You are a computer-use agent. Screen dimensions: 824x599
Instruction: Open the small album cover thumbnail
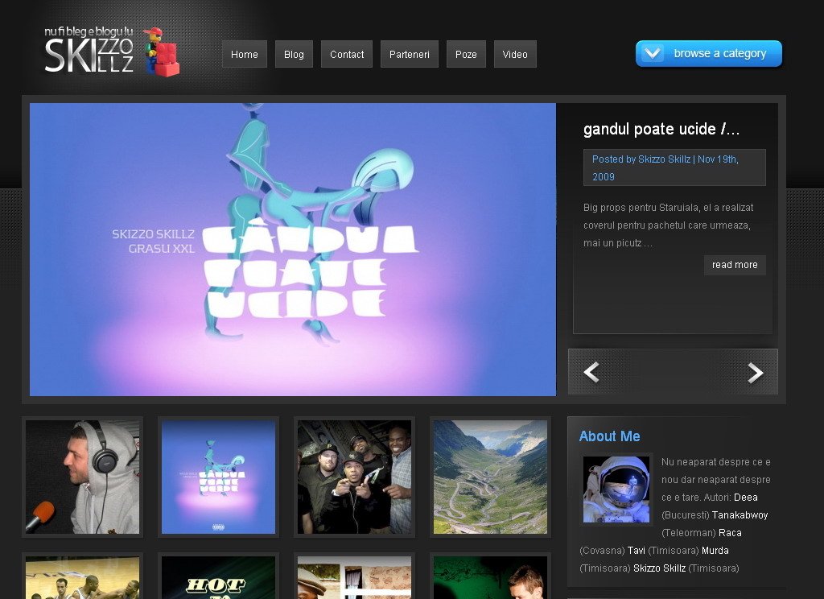tap(219, 477)
